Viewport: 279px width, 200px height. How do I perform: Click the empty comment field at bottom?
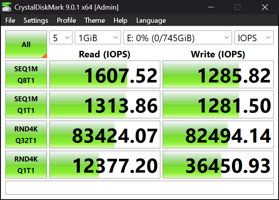(139, 188)
